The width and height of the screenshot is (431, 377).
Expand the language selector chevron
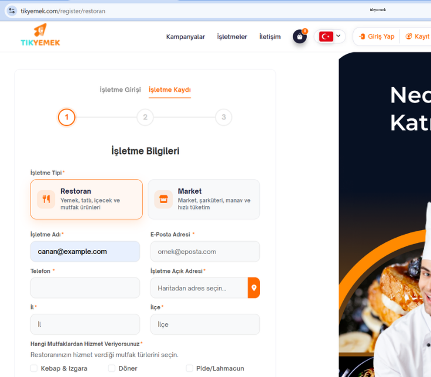[x=338, y=36]
